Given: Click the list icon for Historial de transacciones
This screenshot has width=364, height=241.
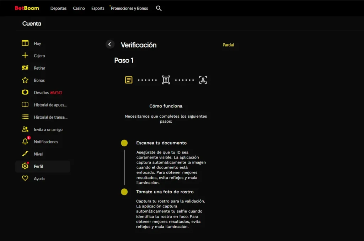Looking at the screenshot, I should (25, 117).
